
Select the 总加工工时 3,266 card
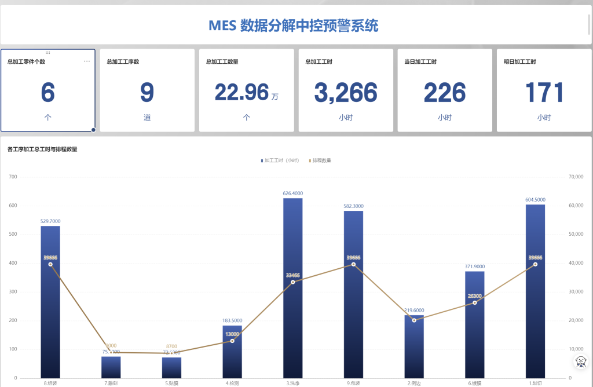tap(346, 90)
